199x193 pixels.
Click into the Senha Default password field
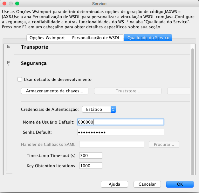(x=120, y=132)
